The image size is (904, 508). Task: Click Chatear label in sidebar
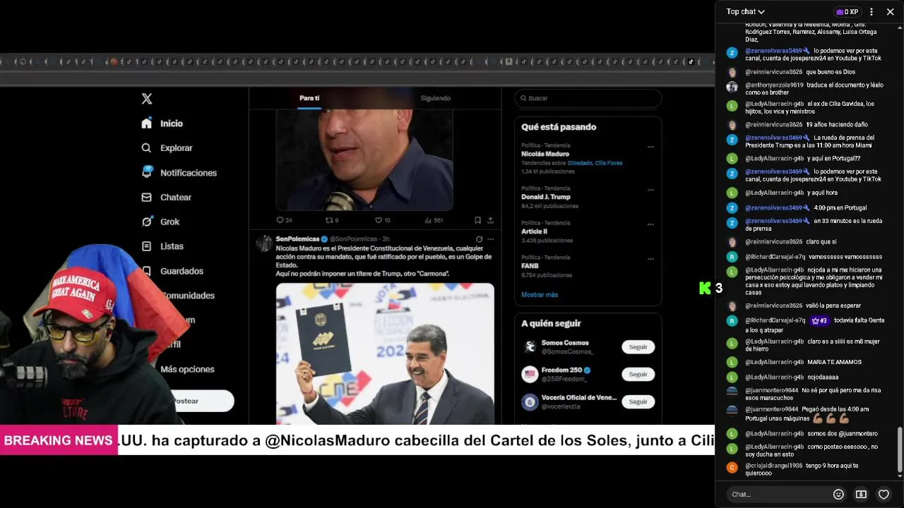pyautogui.click(x=176, y=198)
